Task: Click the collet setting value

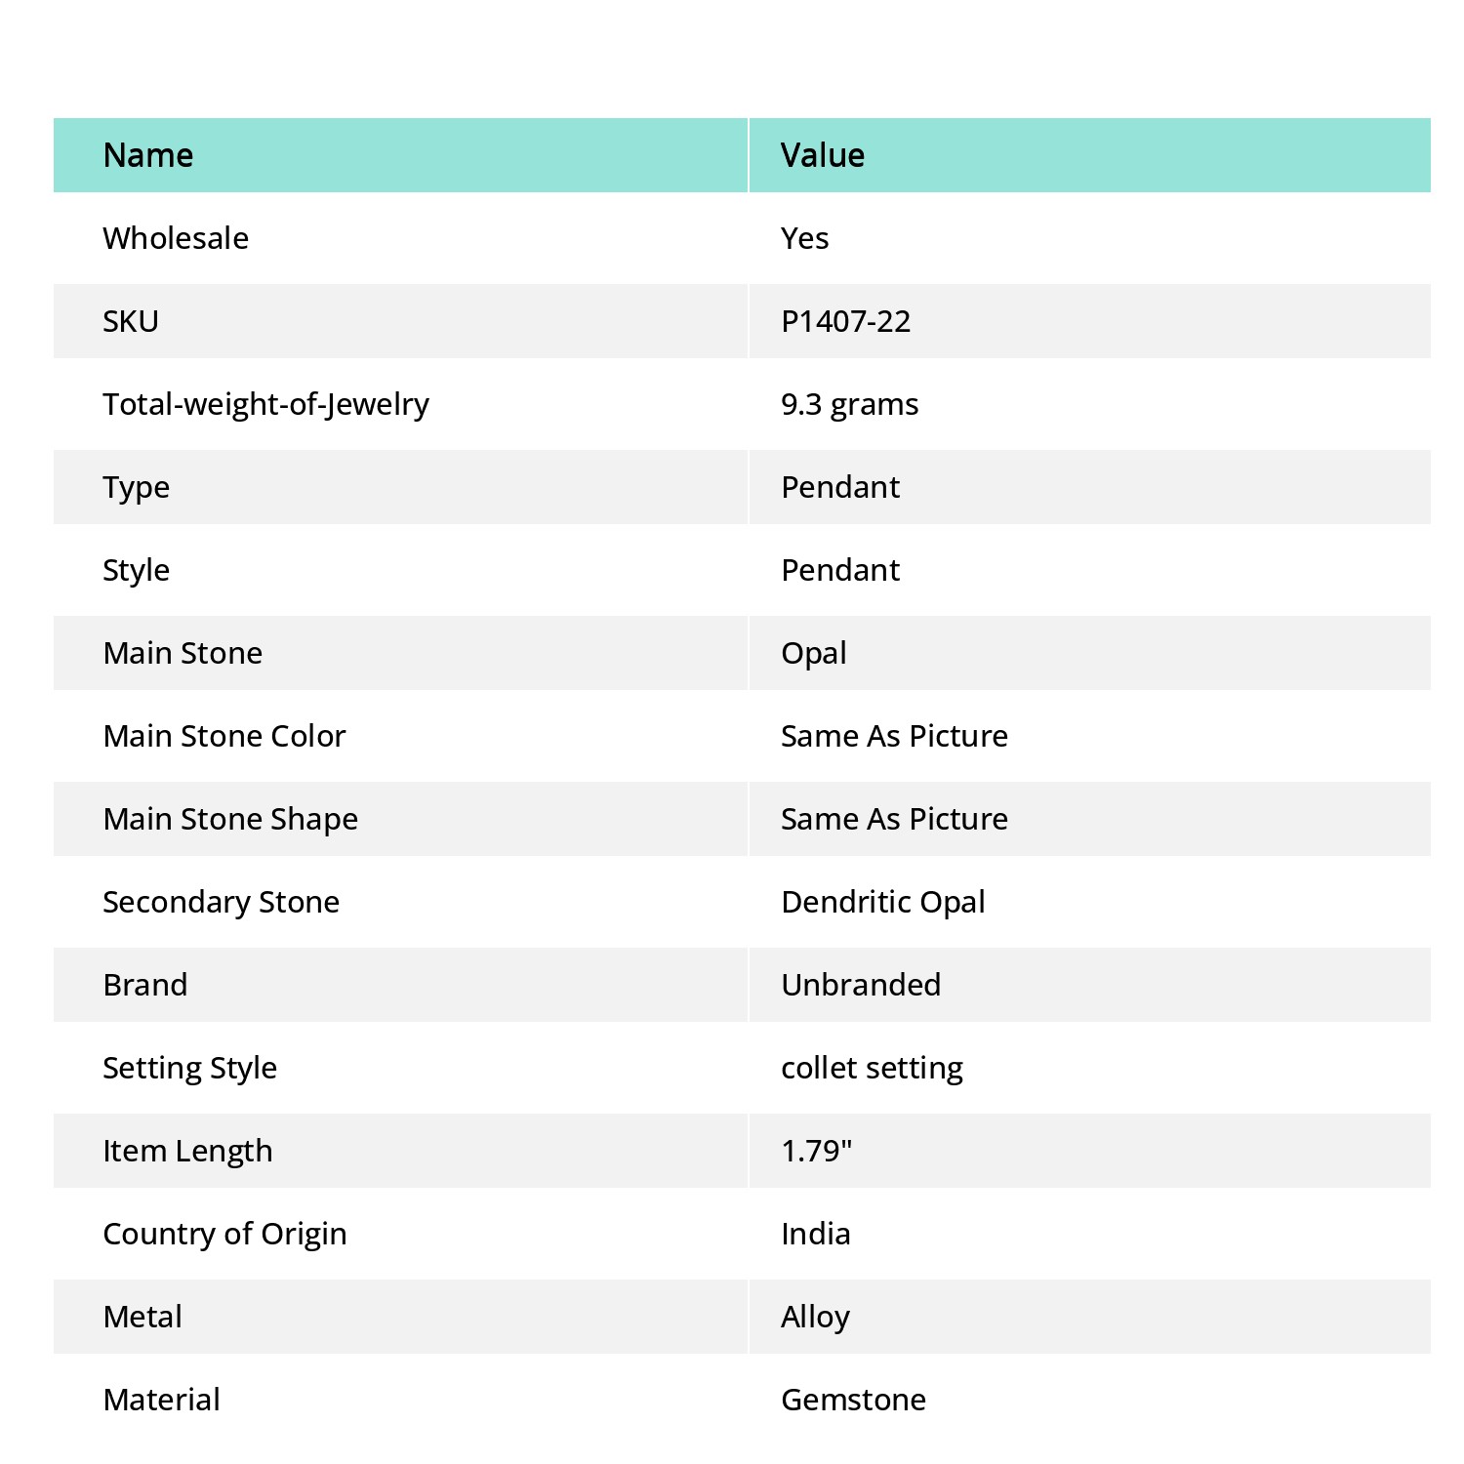Action: (873, 1069)
